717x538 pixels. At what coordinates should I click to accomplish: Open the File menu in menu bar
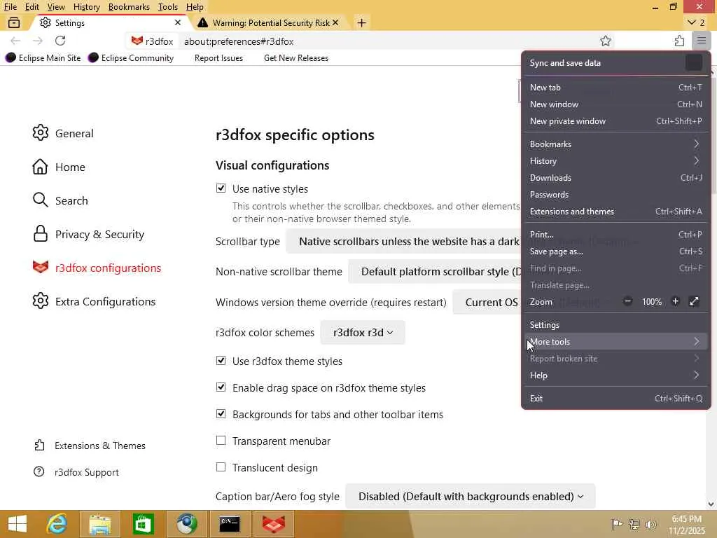tap(10, 7)
